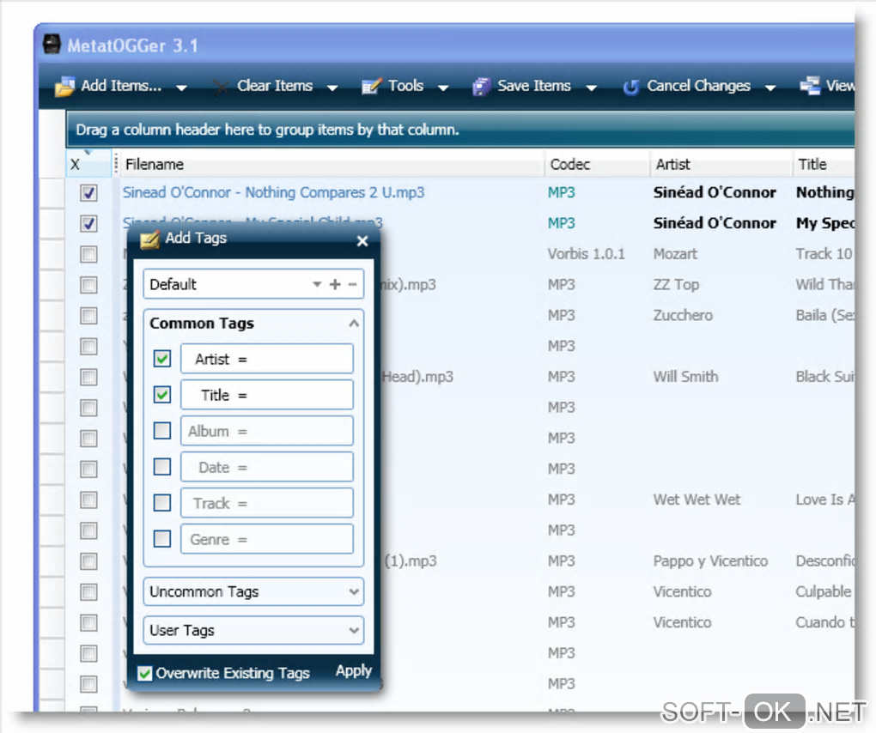Click the View icon in toolbar
Screen dimensions: 876x733
pos(810,86)
